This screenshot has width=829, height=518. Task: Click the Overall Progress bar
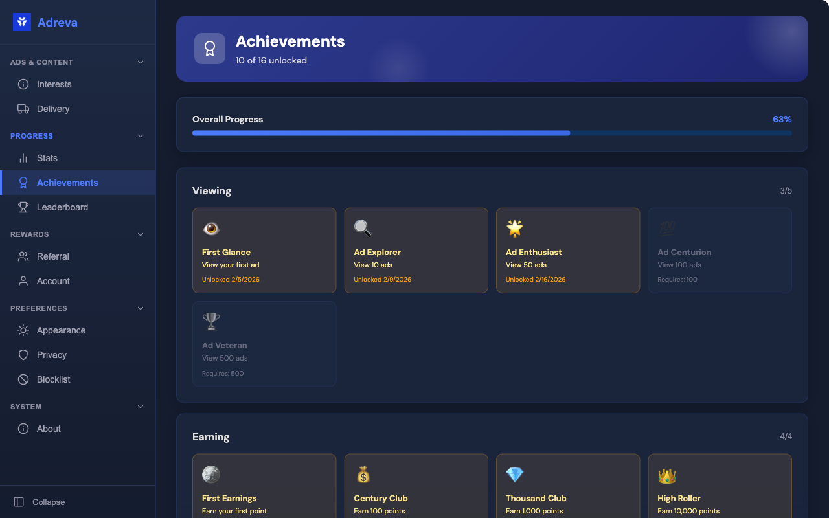click(492, 133)
